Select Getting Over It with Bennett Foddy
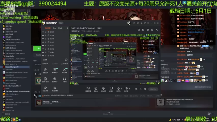The height and width of the screenshot is (122, 217). 17,102
